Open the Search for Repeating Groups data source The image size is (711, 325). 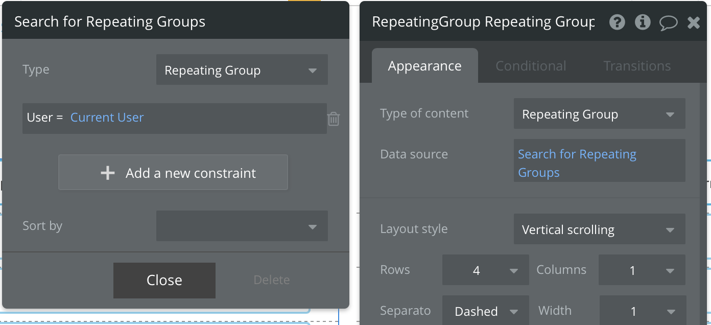577,163
